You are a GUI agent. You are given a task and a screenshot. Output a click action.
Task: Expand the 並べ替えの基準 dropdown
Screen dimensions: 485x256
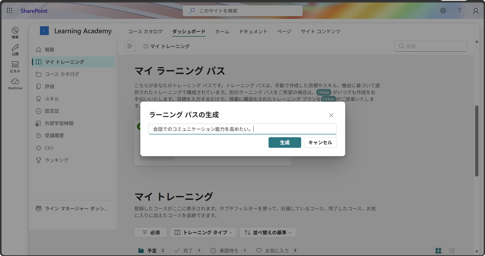pos(268,232)
